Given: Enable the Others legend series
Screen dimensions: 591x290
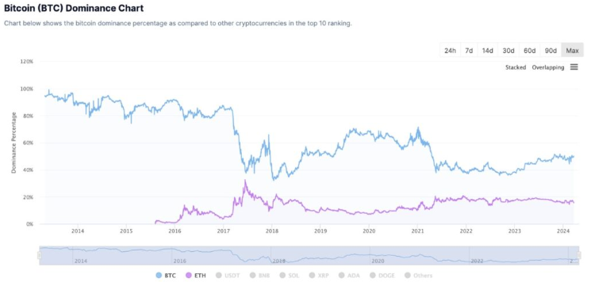Looking at the screenshot, I should [x=418, y=276].
